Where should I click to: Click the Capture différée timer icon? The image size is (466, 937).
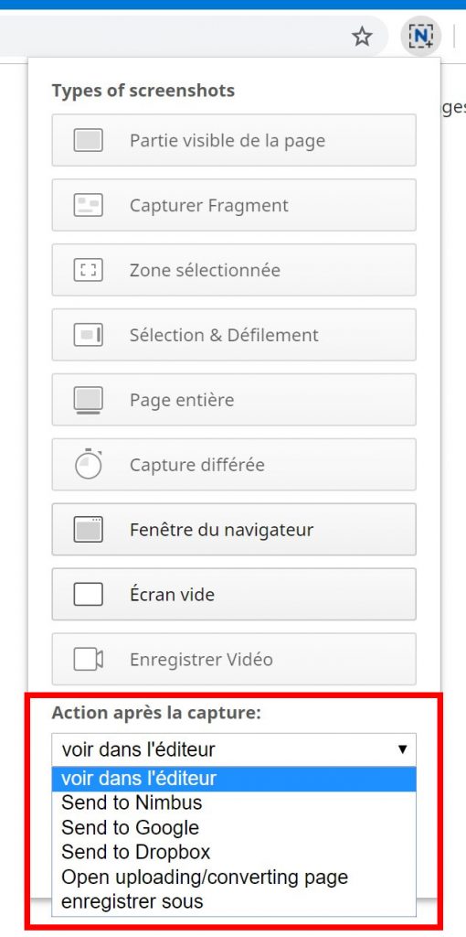pos(89,464)
